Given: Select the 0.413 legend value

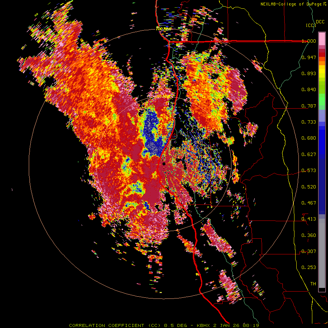Looking at the screenshot, I should coord(309,219).
